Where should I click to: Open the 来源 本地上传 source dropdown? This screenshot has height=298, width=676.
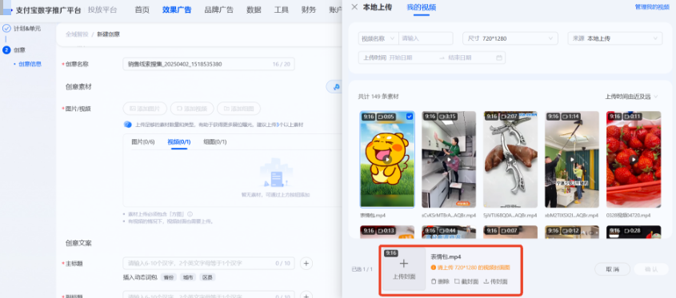click(x=614, y=38)
